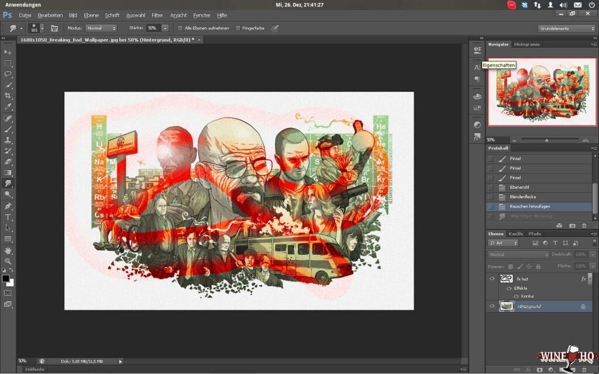Viewport: 599px width, 374px height.
Task: Select the Move tool
Action: click(x=8, y=52)
